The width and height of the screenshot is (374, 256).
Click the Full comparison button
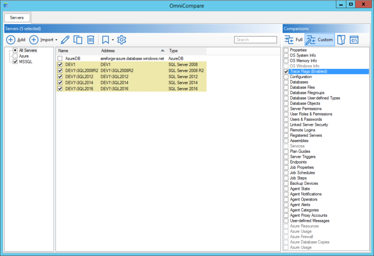click(x=293, y=39)
